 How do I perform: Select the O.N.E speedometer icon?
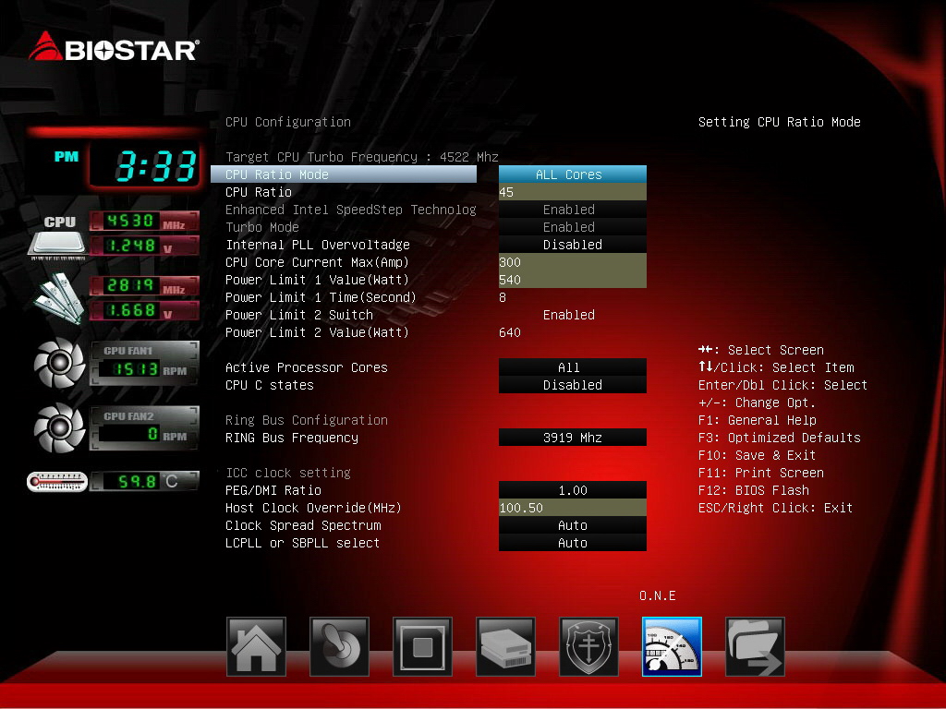tap(673, 646)
